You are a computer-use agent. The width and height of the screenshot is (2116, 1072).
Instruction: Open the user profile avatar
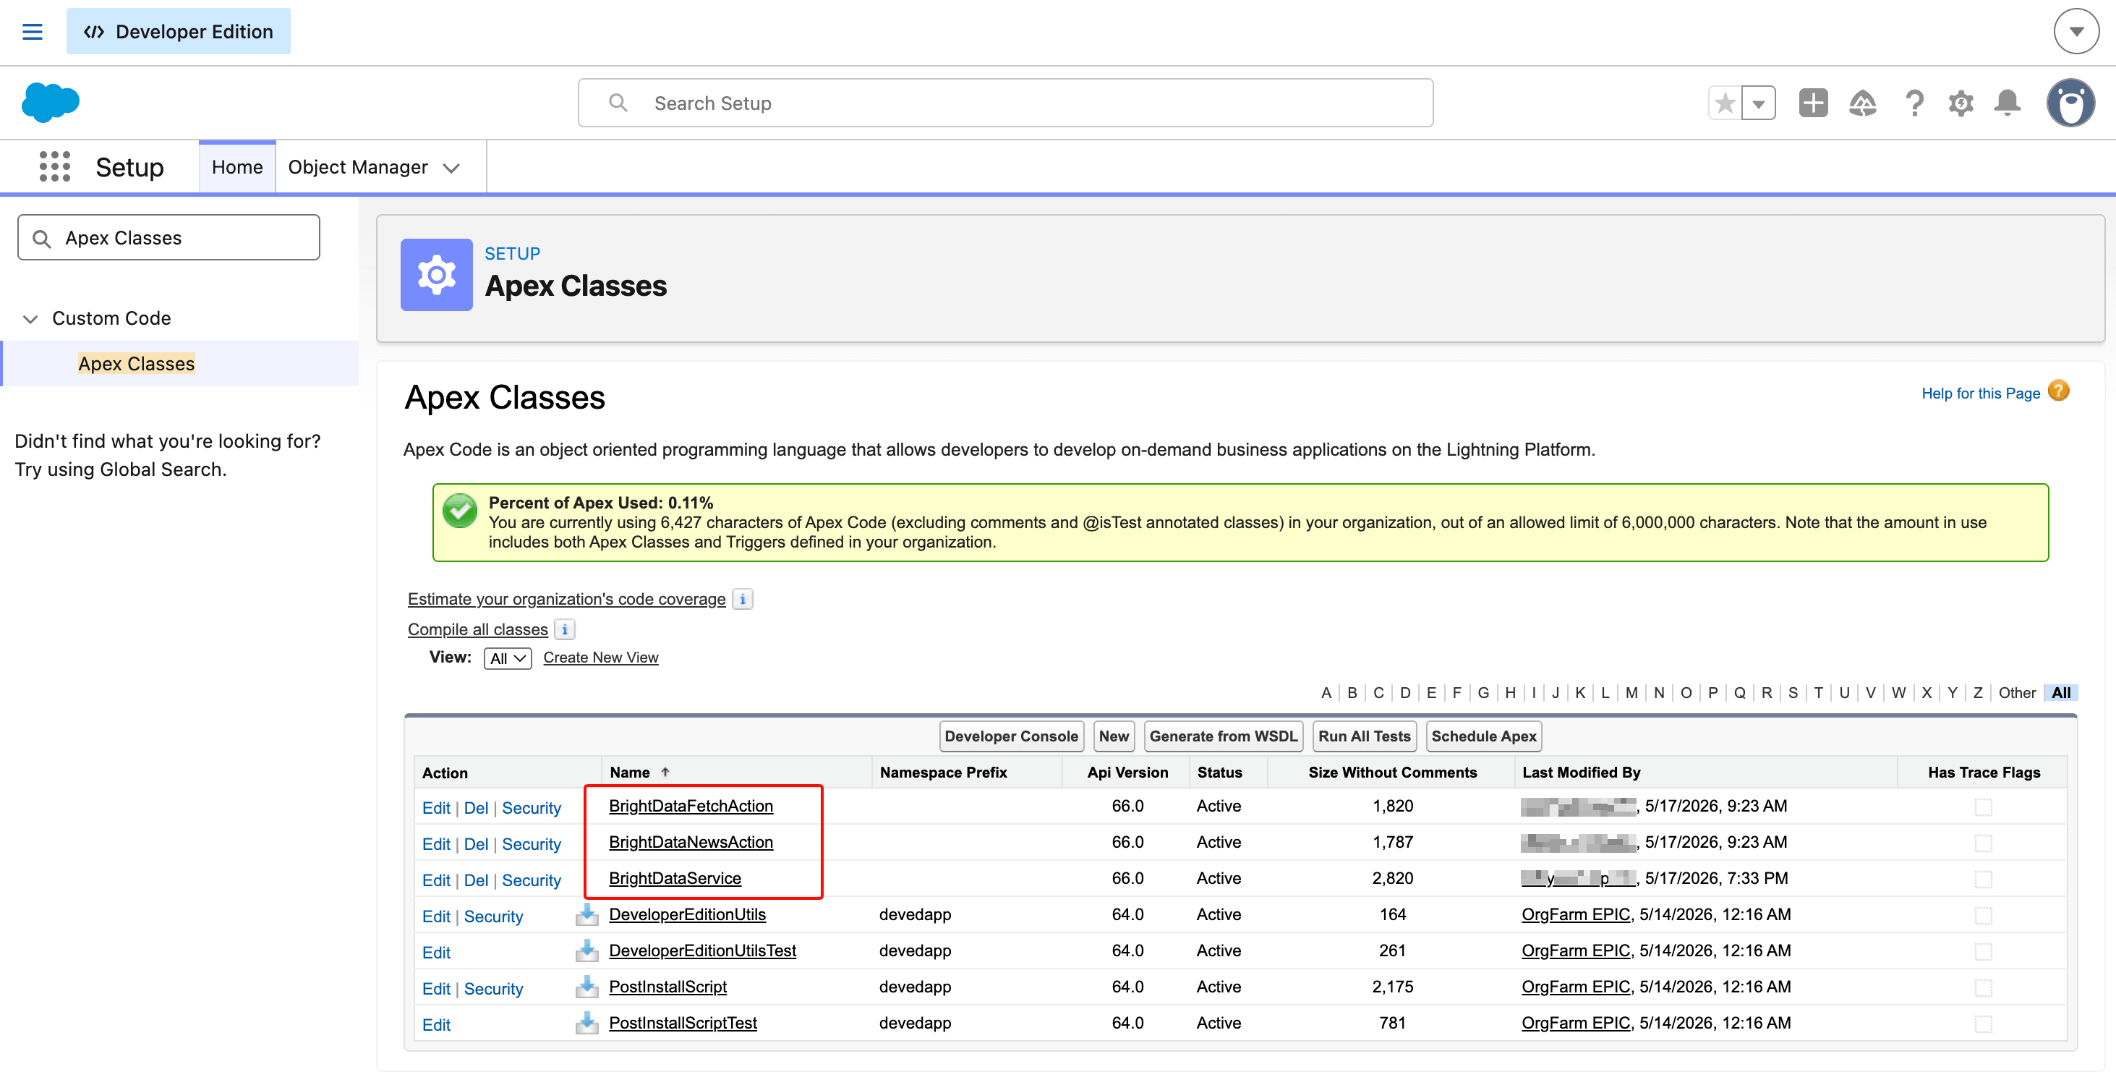pos(2070,103)
